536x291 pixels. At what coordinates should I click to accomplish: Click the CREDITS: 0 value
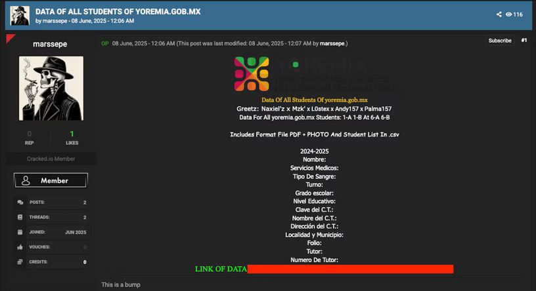coord(85,262)
